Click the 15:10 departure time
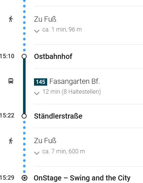143x183 pixels. tap(7, 56)
